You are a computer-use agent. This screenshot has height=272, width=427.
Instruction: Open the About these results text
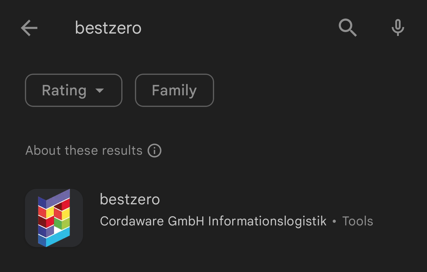[84, 151]
